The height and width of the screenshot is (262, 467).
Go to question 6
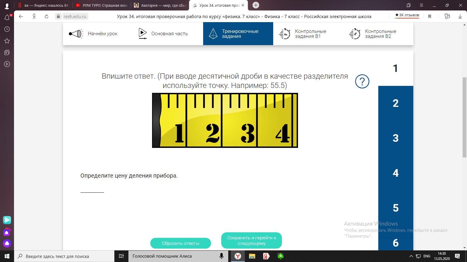pyautogui.click(x=396, y=242)
